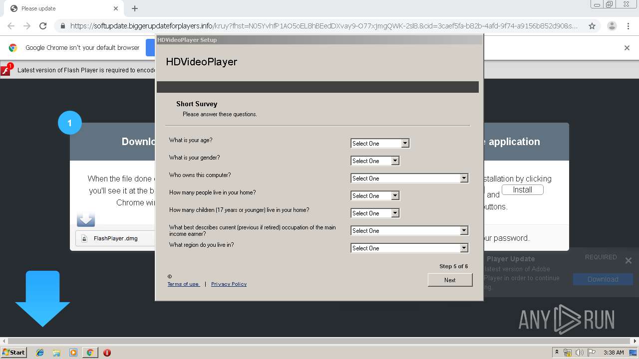639x359 pixels.
Task: Click the Install button on the page
Action: pyautogui.click(x=522, y=190)
